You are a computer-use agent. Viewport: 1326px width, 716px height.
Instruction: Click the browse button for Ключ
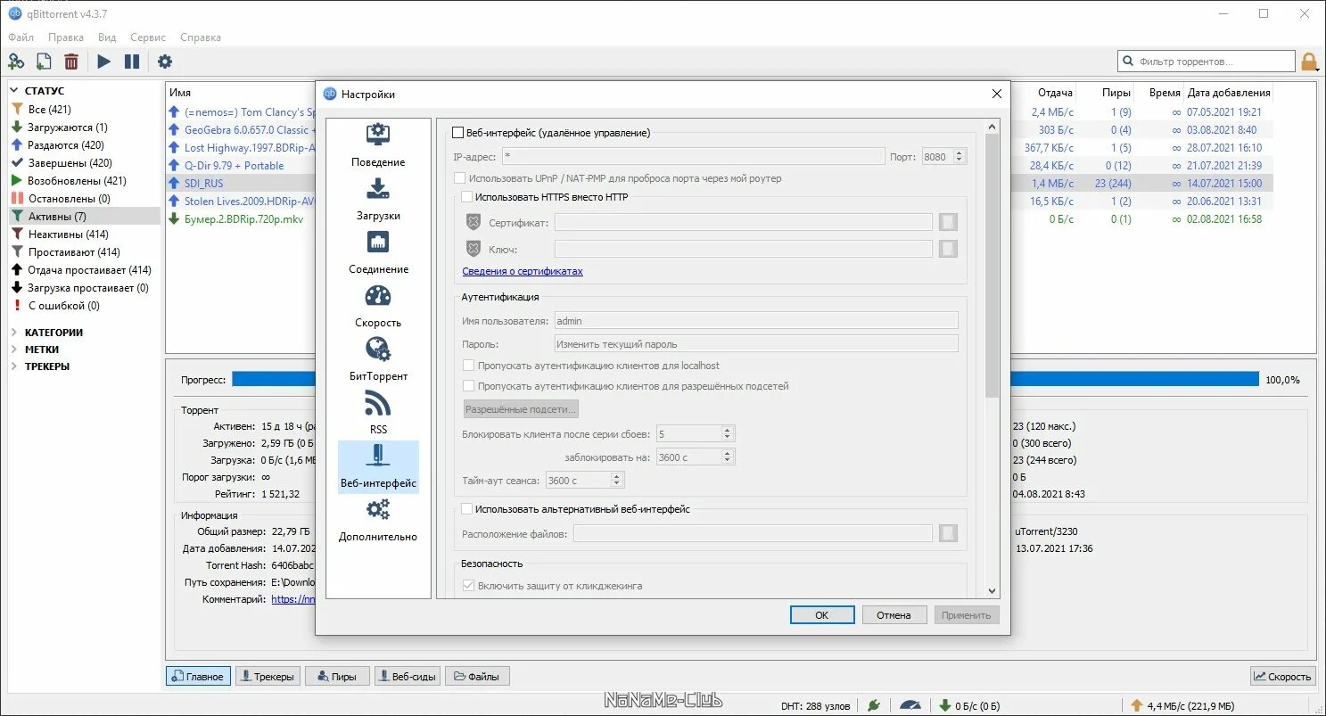[x=949, y=249]
